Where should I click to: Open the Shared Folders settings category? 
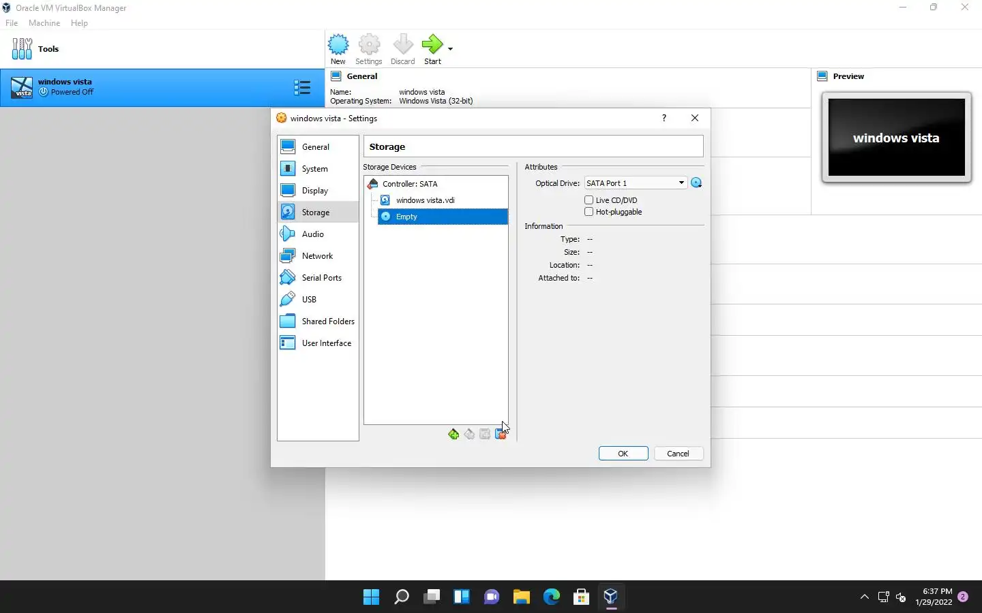(318, 321)
